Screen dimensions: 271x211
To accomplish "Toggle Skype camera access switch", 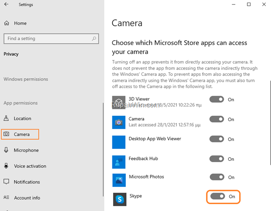I will (x=218, y=196).
